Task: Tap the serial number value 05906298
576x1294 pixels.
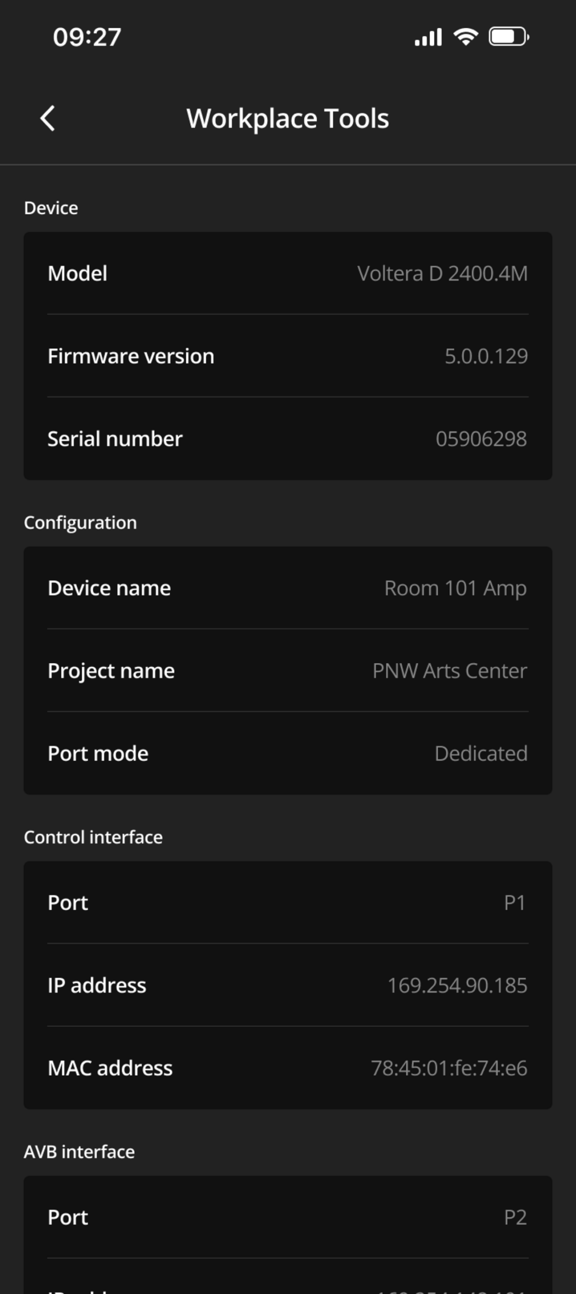Action: (x=481, y=439)
